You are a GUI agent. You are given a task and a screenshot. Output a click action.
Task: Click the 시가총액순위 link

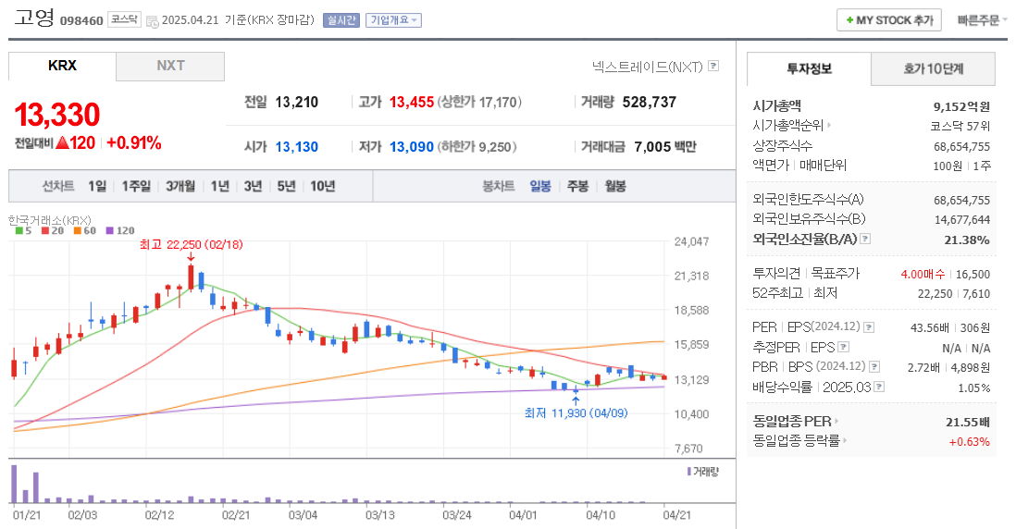787,126
